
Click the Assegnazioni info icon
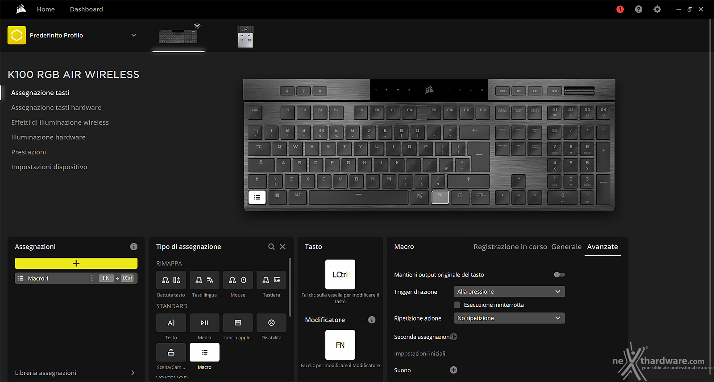(133, 247)
